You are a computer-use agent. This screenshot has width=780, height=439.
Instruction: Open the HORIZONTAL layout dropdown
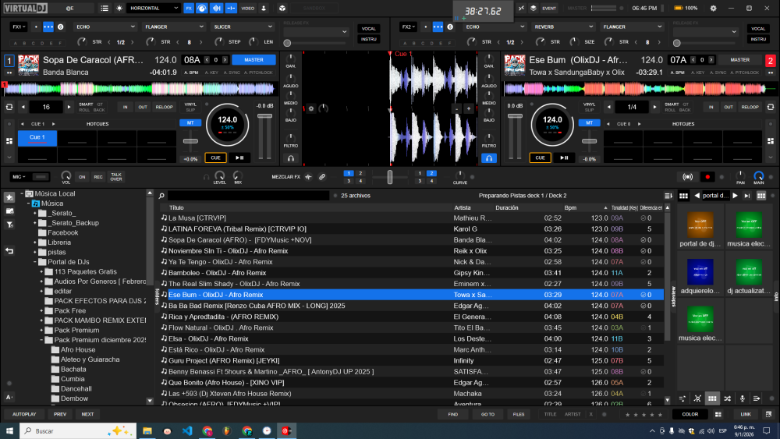click(x=152, y=8)
